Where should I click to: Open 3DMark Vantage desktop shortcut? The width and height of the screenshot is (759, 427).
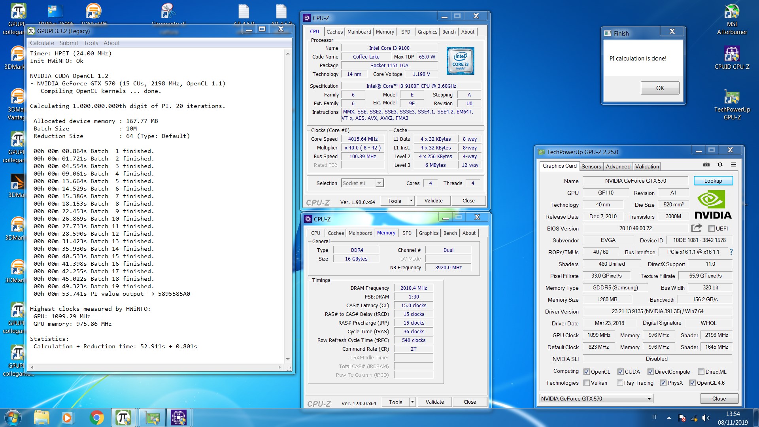(16, 104)
